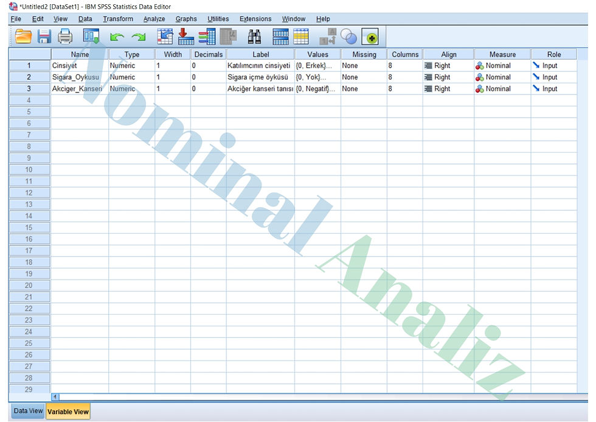The image size is (596, 422).
Task: Switch to the Data View tab
Action: [27, 411]
